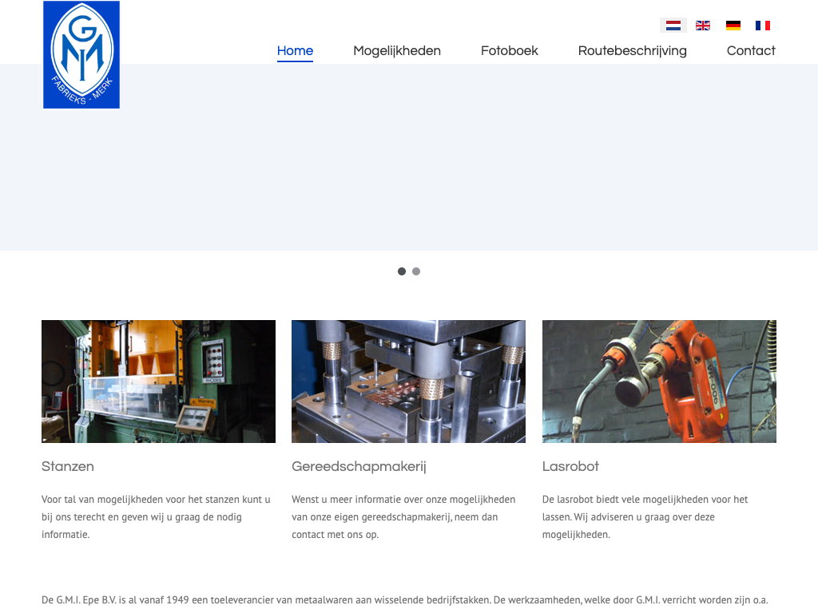Select the second slider dot
818x613 pixels.
pos(416,271)
